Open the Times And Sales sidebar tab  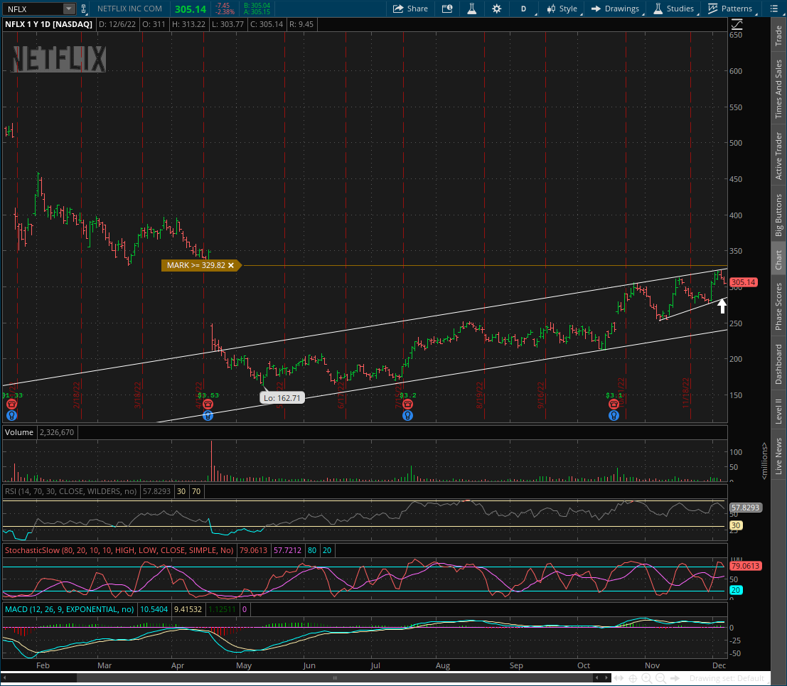pos(778,89)
